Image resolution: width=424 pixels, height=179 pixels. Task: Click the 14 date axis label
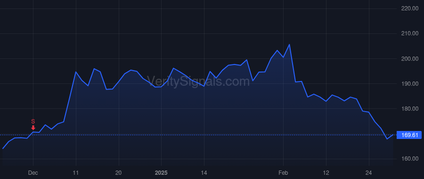(204, 173)
